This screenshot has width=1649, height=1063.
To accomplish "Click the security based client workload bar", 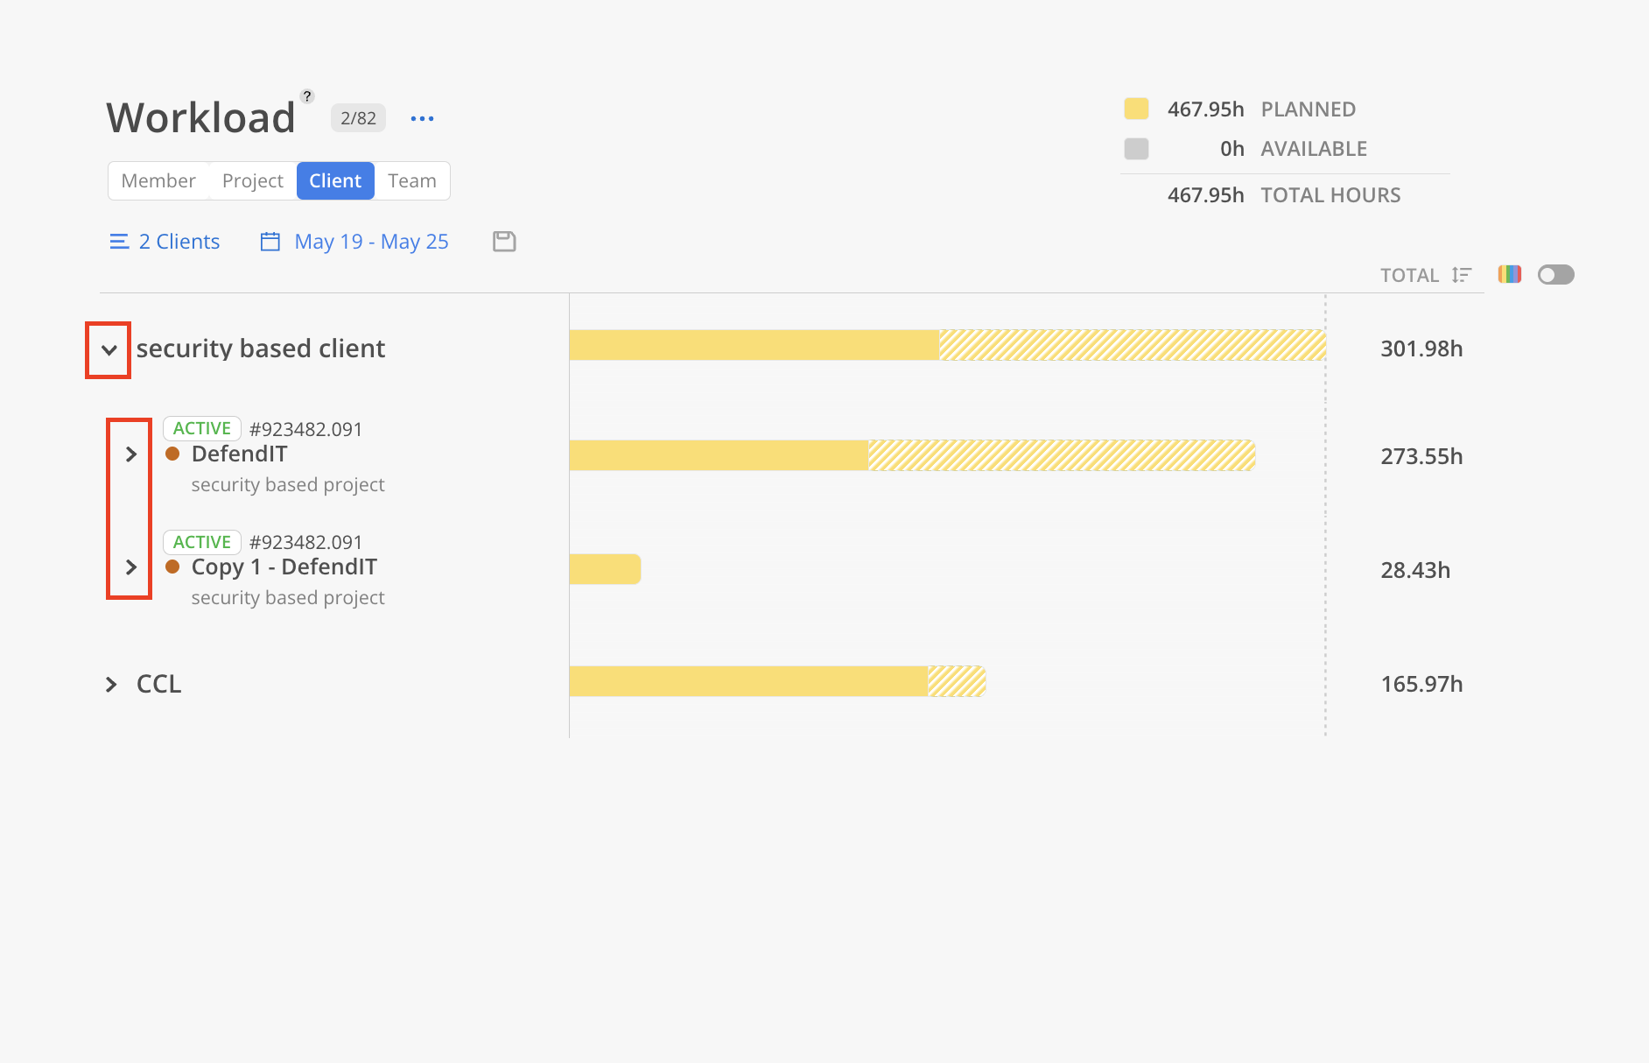I will pos(948,345).
